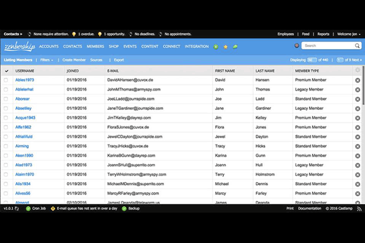The width and height of the screenshot is (365, 243).
Task: Click the green circular icon beside Integration
Action: (217, 47)
